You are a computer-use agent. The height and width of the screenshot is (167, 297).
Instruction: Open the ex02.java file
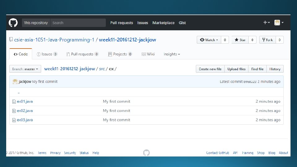[25, 111]
